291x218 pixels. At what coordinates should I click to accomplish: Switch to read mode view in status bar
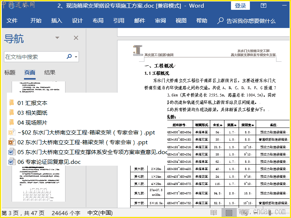(x=214, y=213)
